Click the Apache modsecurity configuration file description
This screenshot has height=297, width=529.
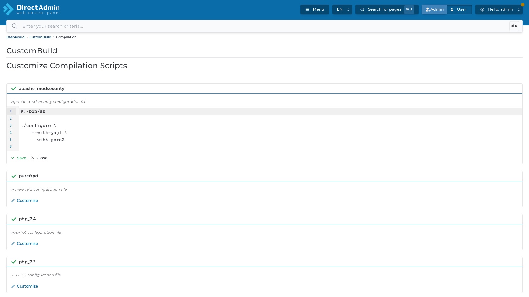(x=49, y=102)
